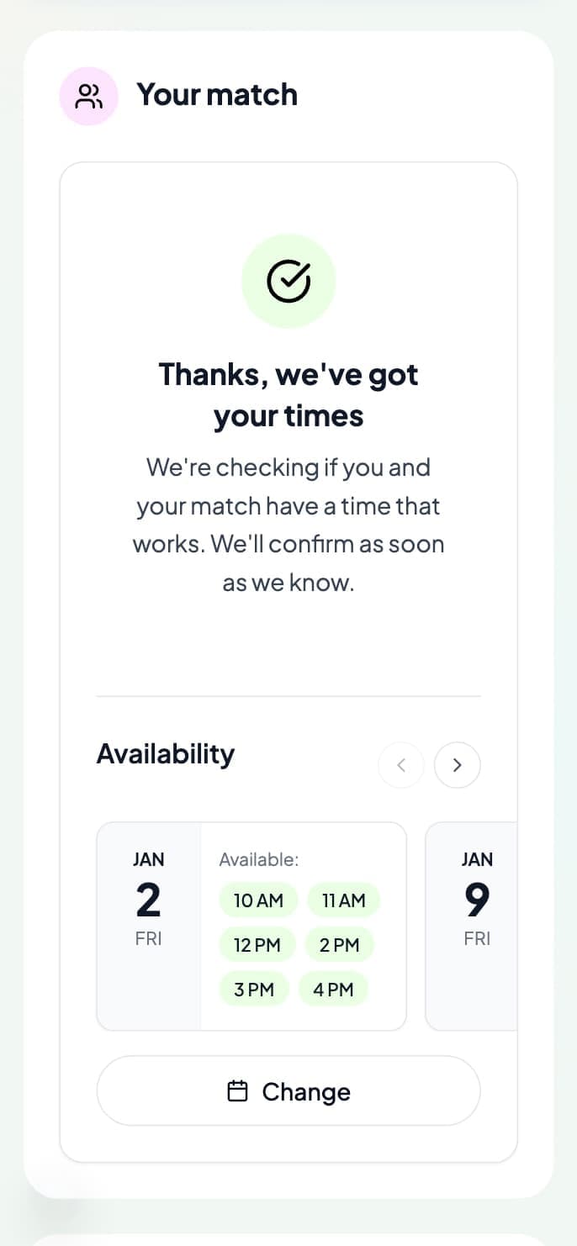Select the 10 AM time slot

tap(258, 900)
